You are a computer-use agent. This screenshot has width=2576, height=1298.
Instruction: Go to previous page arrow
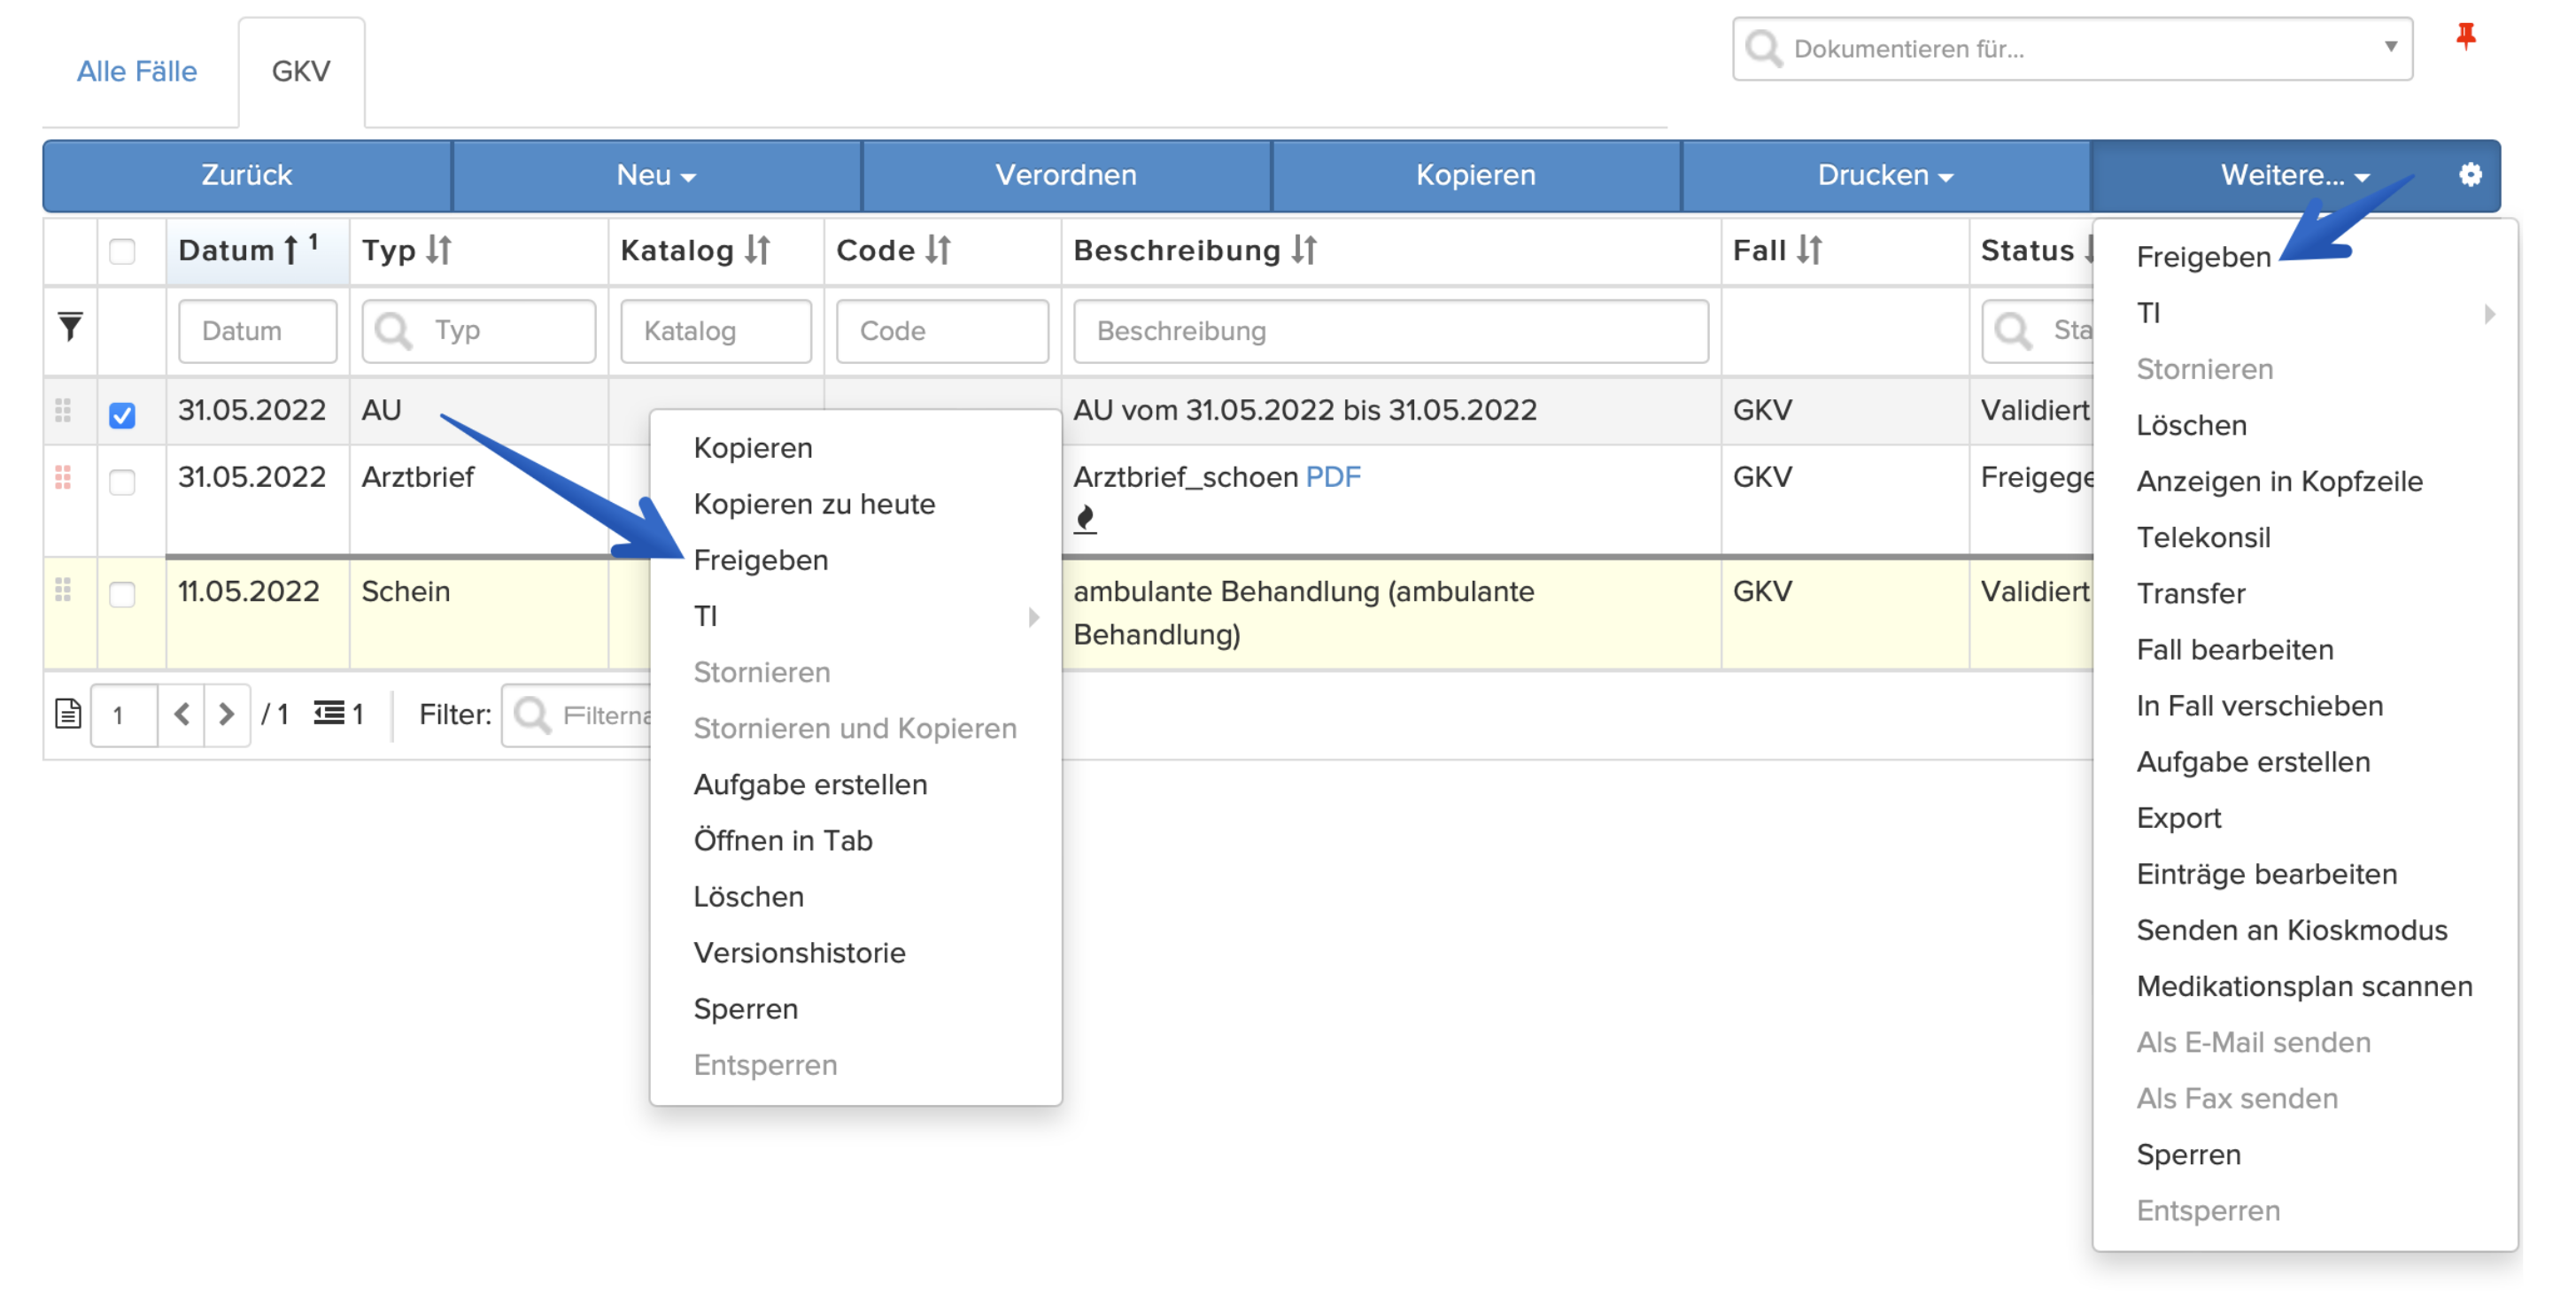(x=181, y=714)
